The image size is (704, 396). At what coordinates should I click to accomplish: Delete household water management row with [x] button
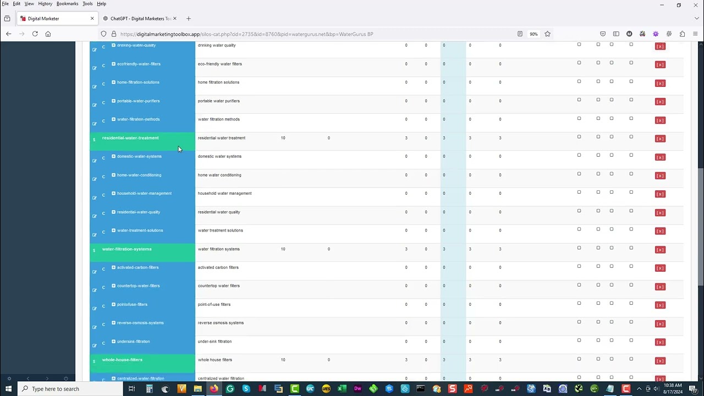click(x=660, y=194)
